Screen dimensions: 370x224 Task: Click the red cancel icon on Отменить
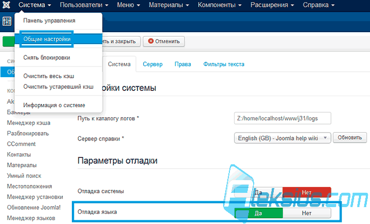(151, 41)
